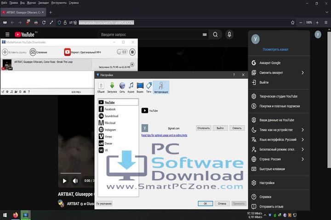Screen dimensions: 331x220
Task: Select Mixcloud in the services list
Action: point(118,123)
